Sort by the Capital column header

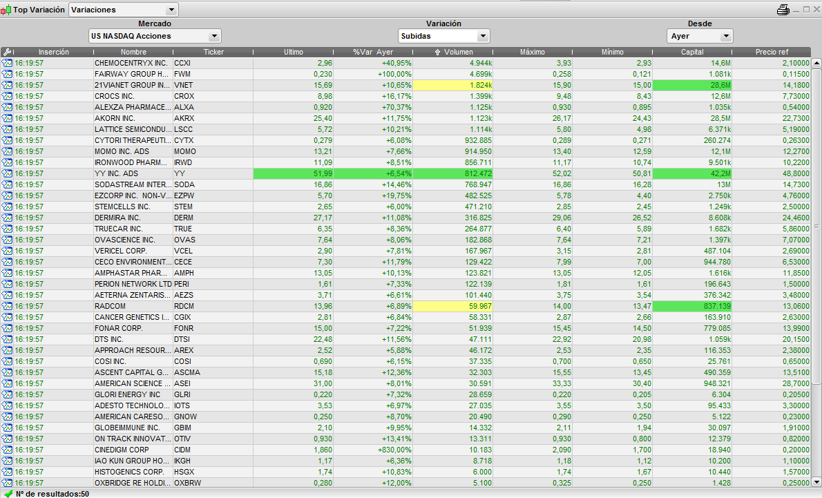(x=693, y=52)
